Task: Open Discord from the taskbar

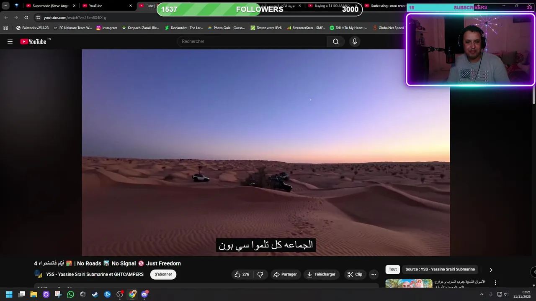Action: (144, 294)
